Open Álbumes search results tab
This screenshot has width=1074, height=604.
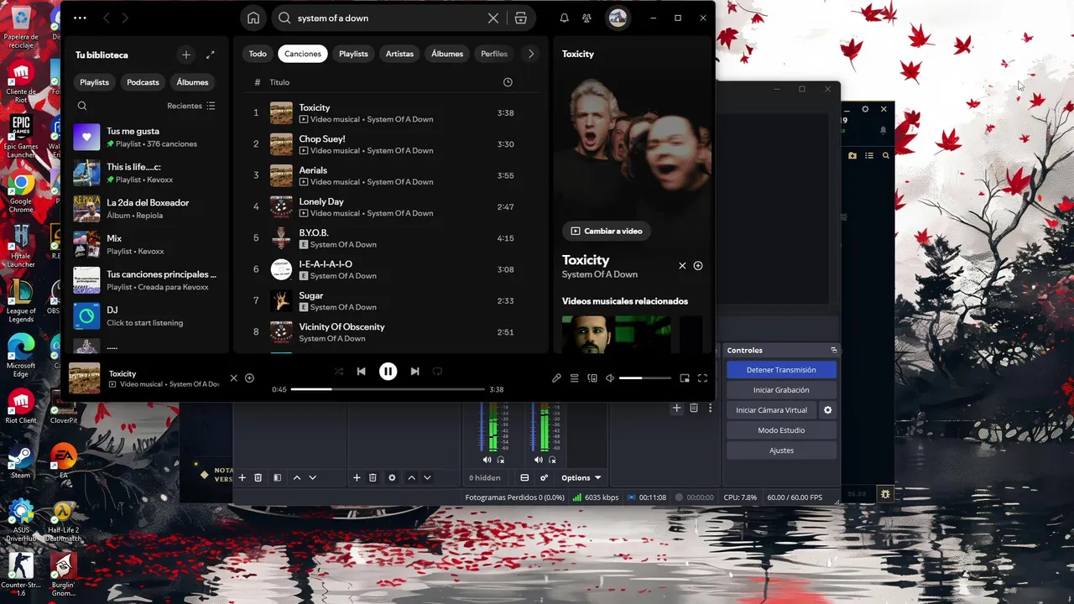pos(447,54)
